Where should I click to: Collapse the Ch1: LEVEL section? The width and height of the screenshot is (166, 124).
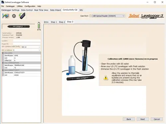tap(3, 53)
